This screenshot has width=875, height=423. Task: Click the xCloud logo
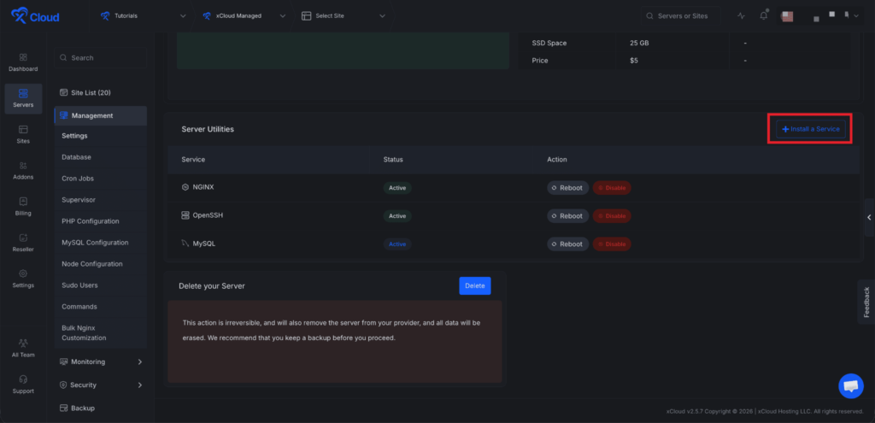(x=34, y=15)
